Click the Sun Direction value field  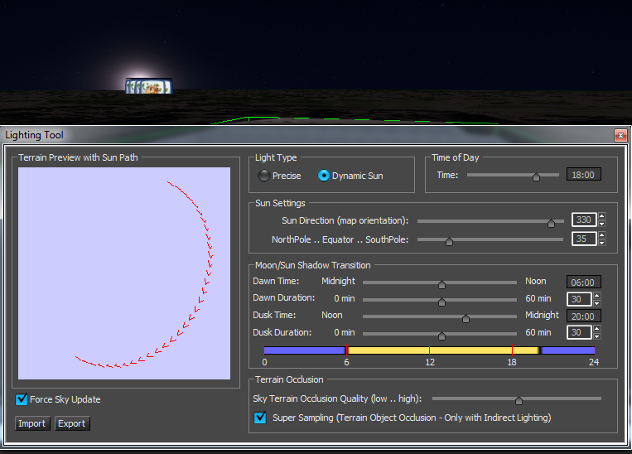[583, 220]
